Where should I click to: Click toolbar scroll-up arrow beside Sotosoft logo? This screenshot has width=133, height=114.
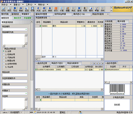[111, 7]
